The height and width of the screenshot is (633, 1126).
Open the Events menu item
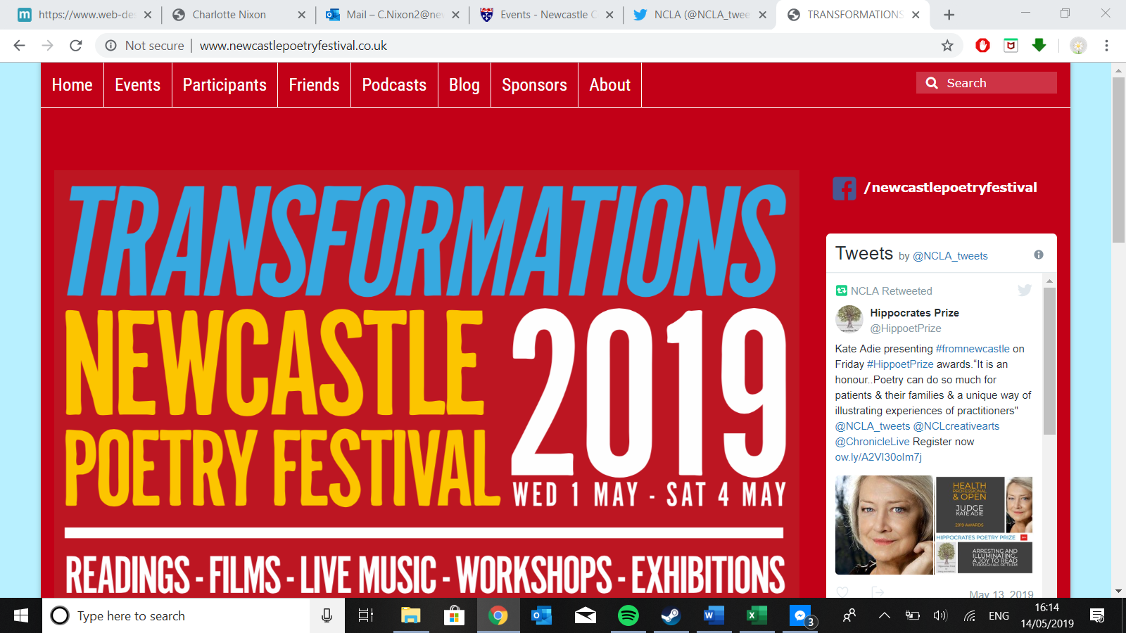[138, 85]
